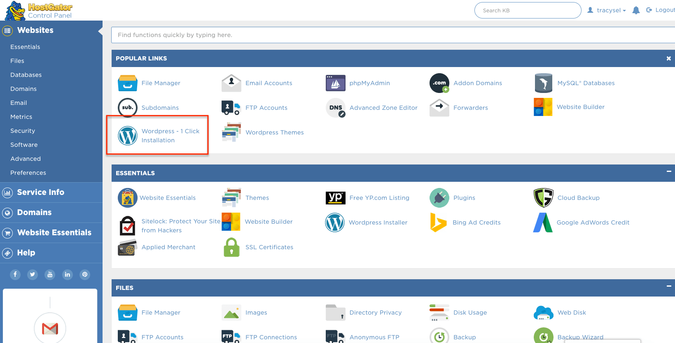The image size is (675, 343).
Task: Click the Search KB input field
Action: tap(528, 10)
